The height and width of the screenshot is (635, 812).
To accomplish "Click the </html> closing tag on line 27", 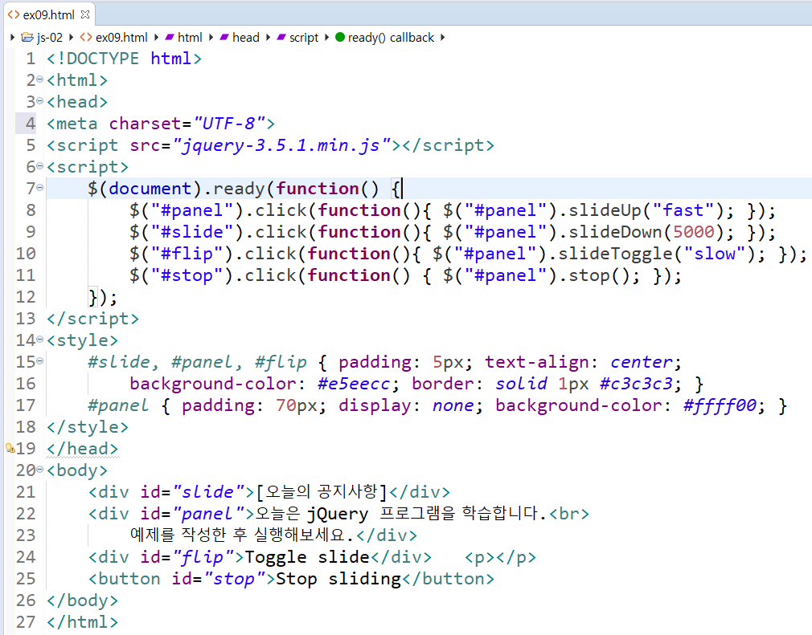I will [x=82, y=621].
